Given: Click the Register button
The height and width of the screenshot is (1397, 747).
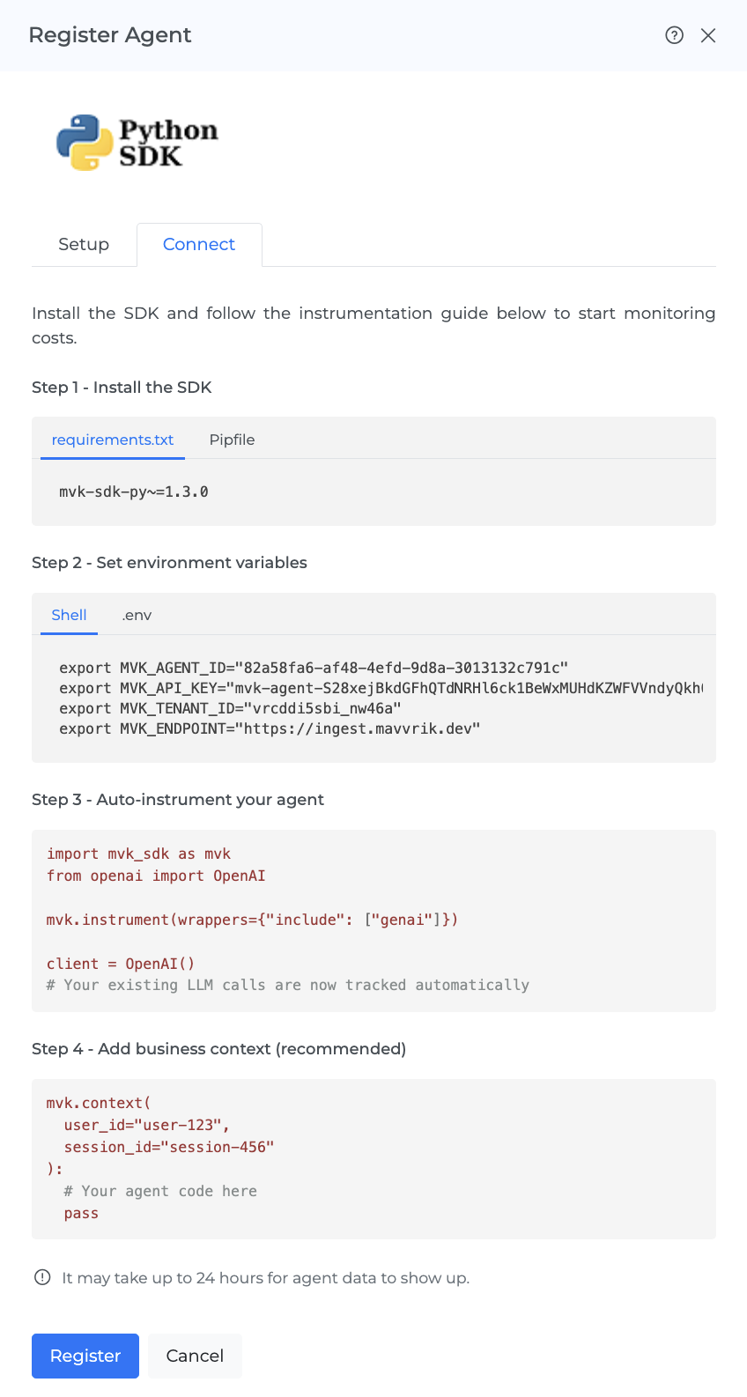Looking at the screenshot, I should [85, 1356].
